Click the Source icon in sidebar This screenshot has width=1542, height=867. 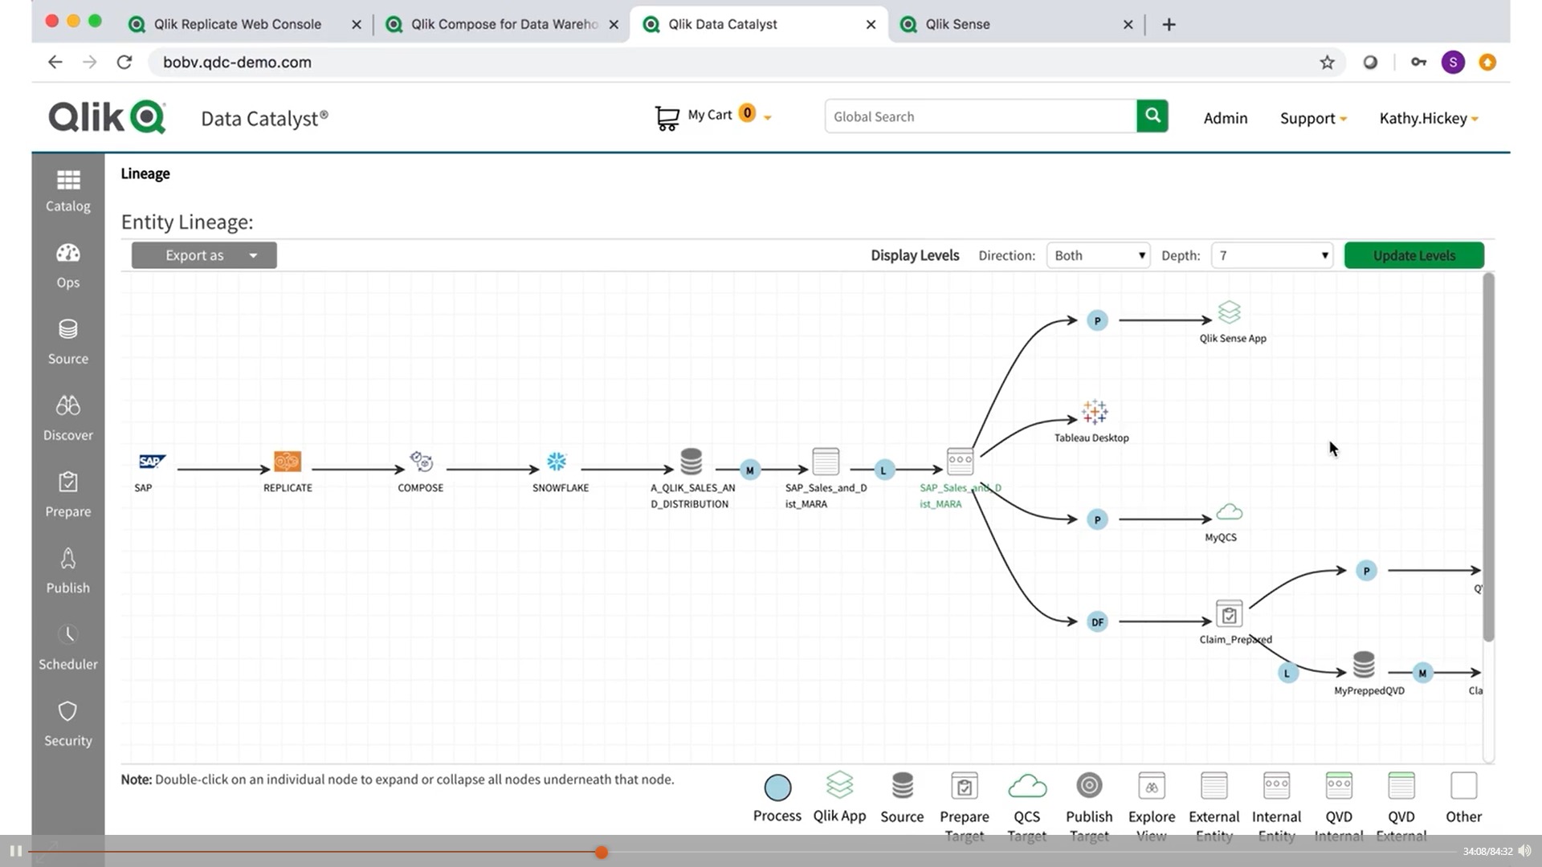67,340
